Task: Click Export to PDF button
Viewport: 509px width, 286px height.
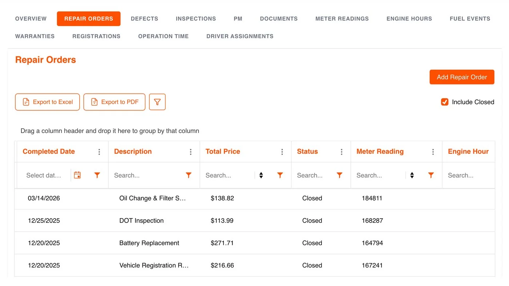Action: pyautogui.click(x=114, y=102)
